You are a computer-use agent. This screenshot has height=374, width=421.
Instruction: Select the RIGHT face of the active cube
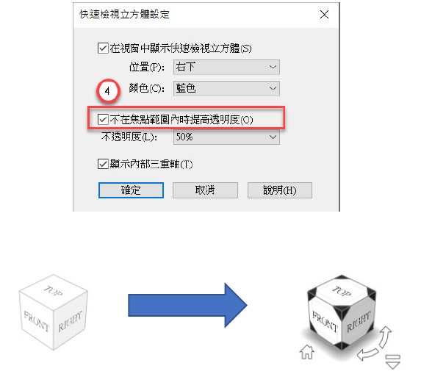pos(359,322)
